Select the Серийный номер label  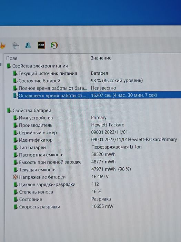(x=38, y=133)
